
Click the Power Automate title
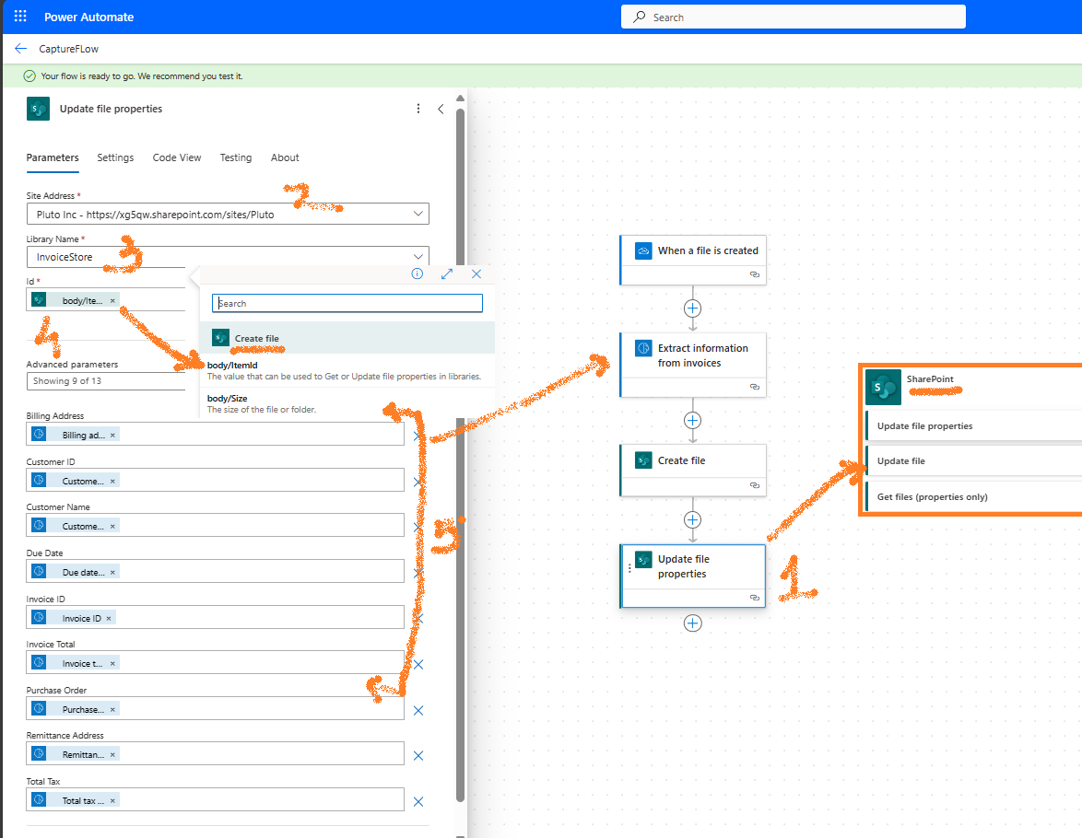89,17
